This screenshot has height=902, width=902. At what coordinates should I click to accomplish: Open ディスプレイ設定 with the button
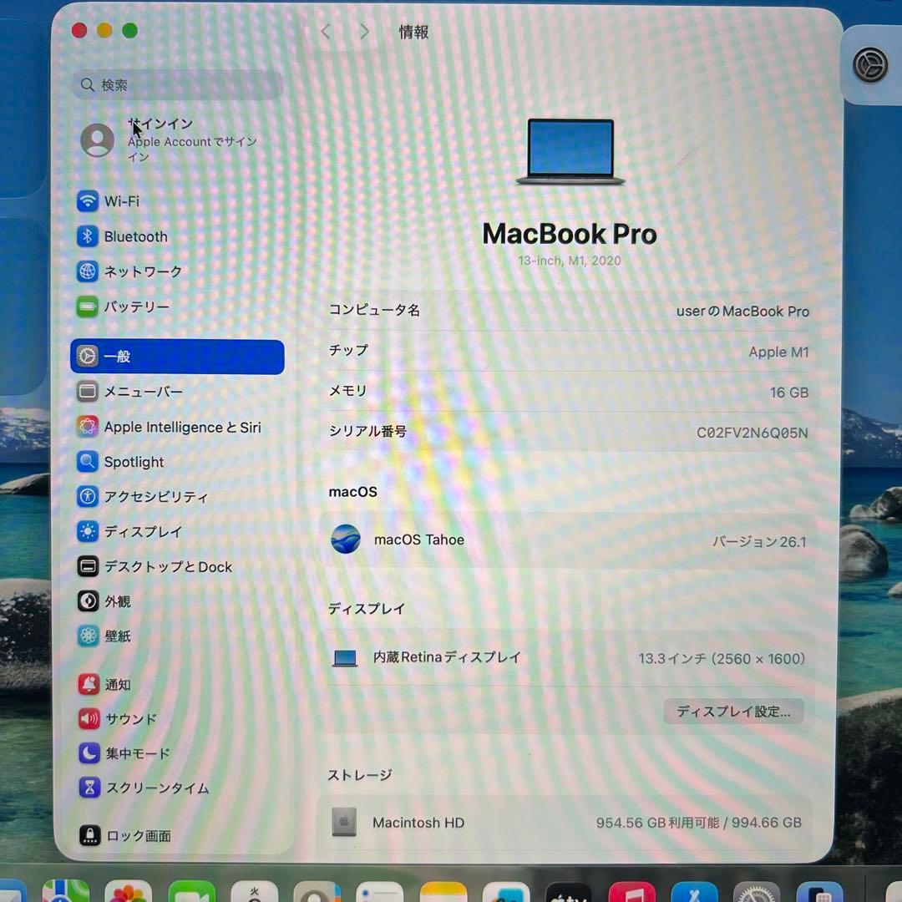coord(733,712)
